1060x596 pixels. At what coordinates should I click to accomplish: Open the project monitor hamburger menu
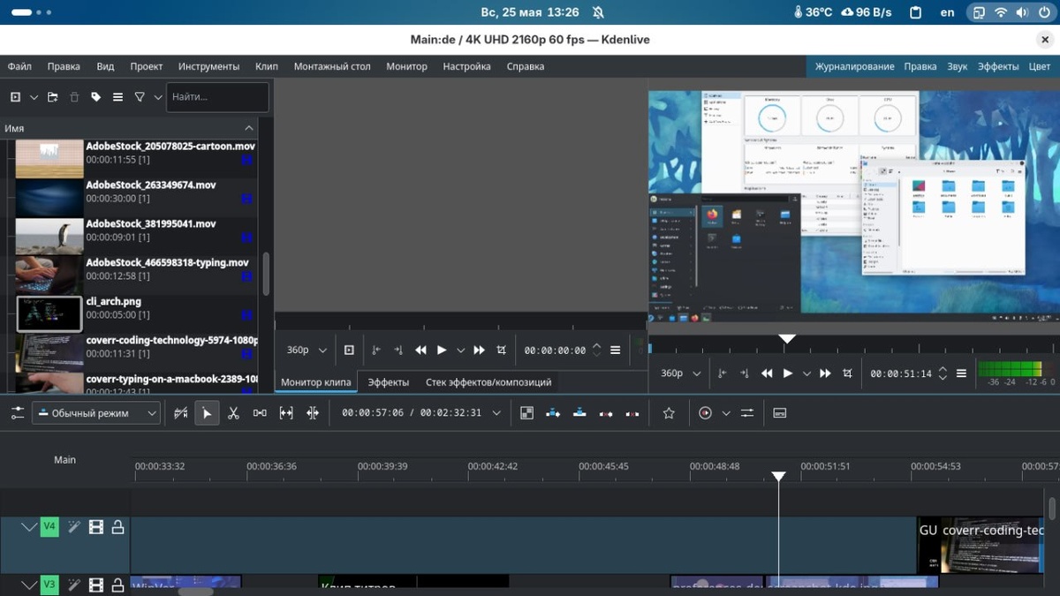coord(961,373)
